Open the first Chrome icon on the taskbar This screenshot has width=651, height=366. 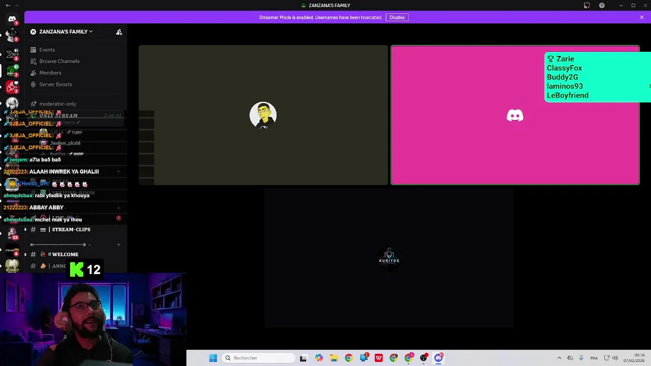[x=348, y=358]
